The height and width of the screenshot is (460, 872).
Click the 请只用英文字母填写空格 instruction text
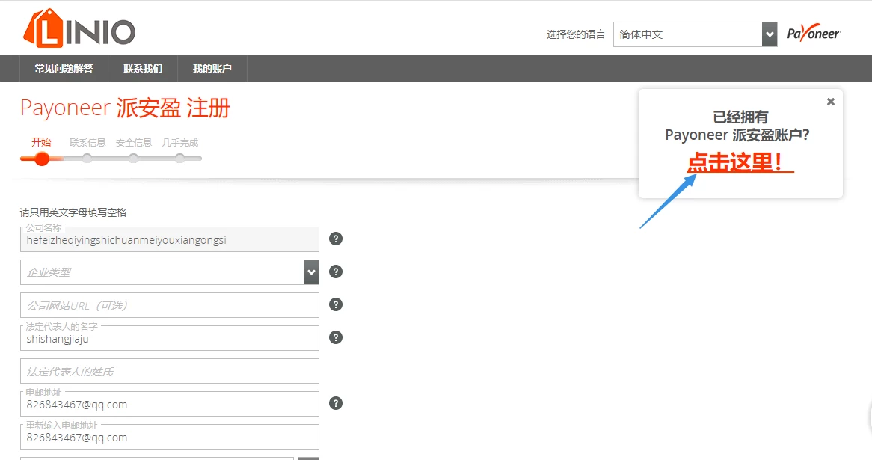click(73, 212)
